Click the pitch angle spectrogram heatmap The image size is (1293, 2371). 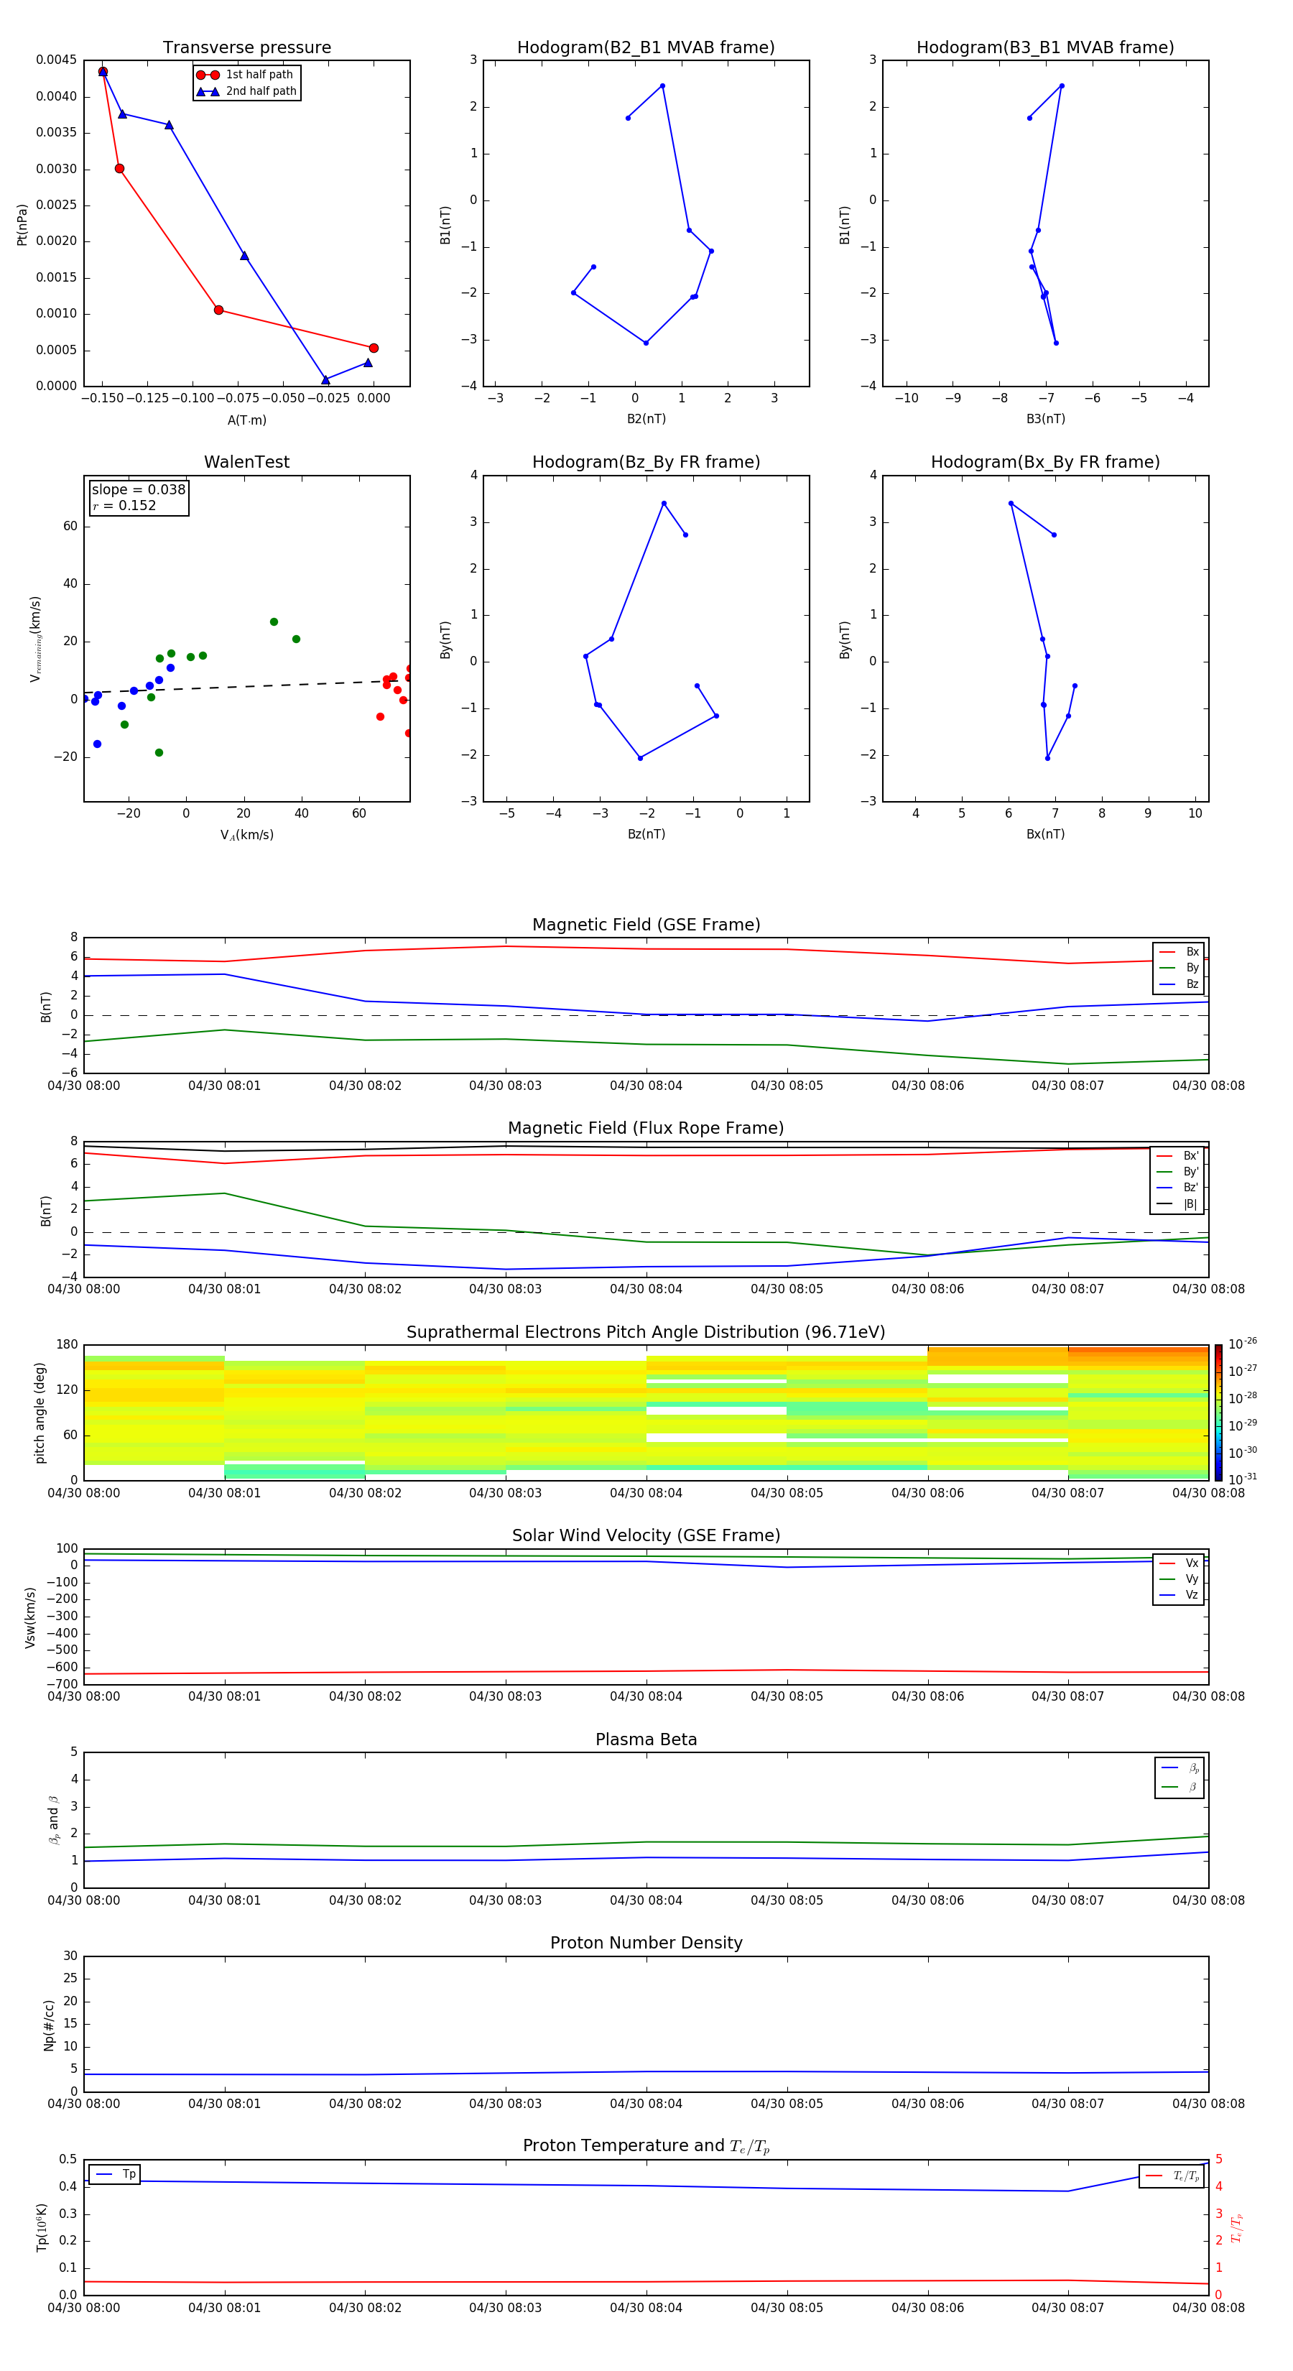646,1413
